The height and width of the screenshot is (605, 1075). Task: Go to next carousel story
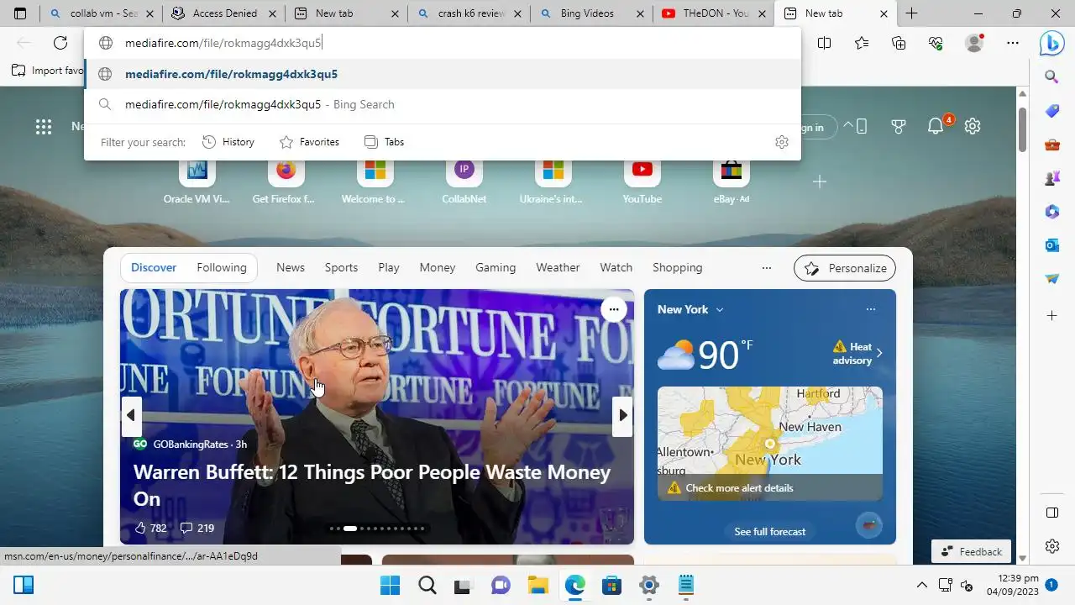click(x=622, y=415)
